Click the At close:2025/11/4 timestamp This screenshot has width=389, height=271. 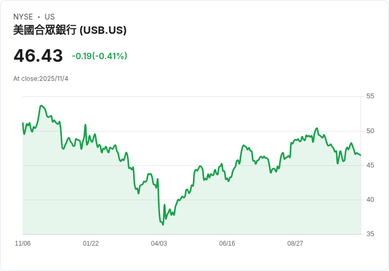tap(41, 79)
